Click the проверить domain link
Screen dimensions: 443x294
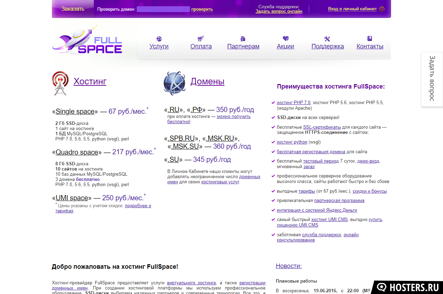pyautogui.click(x=202, y=9)
